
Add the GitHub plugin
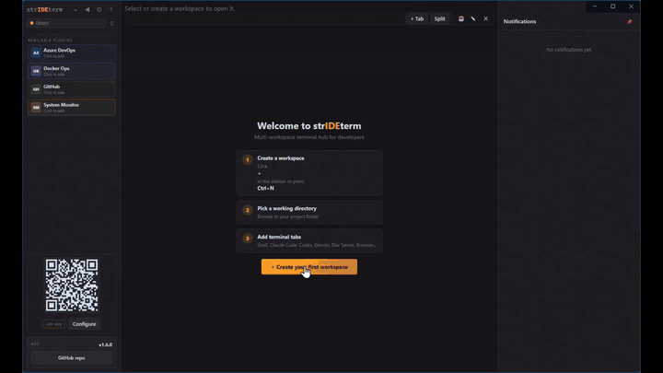click(72, 88)
